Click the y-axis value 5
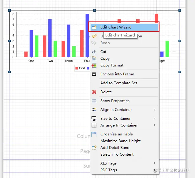The image size is (195, 178). (x=13, y=30)
